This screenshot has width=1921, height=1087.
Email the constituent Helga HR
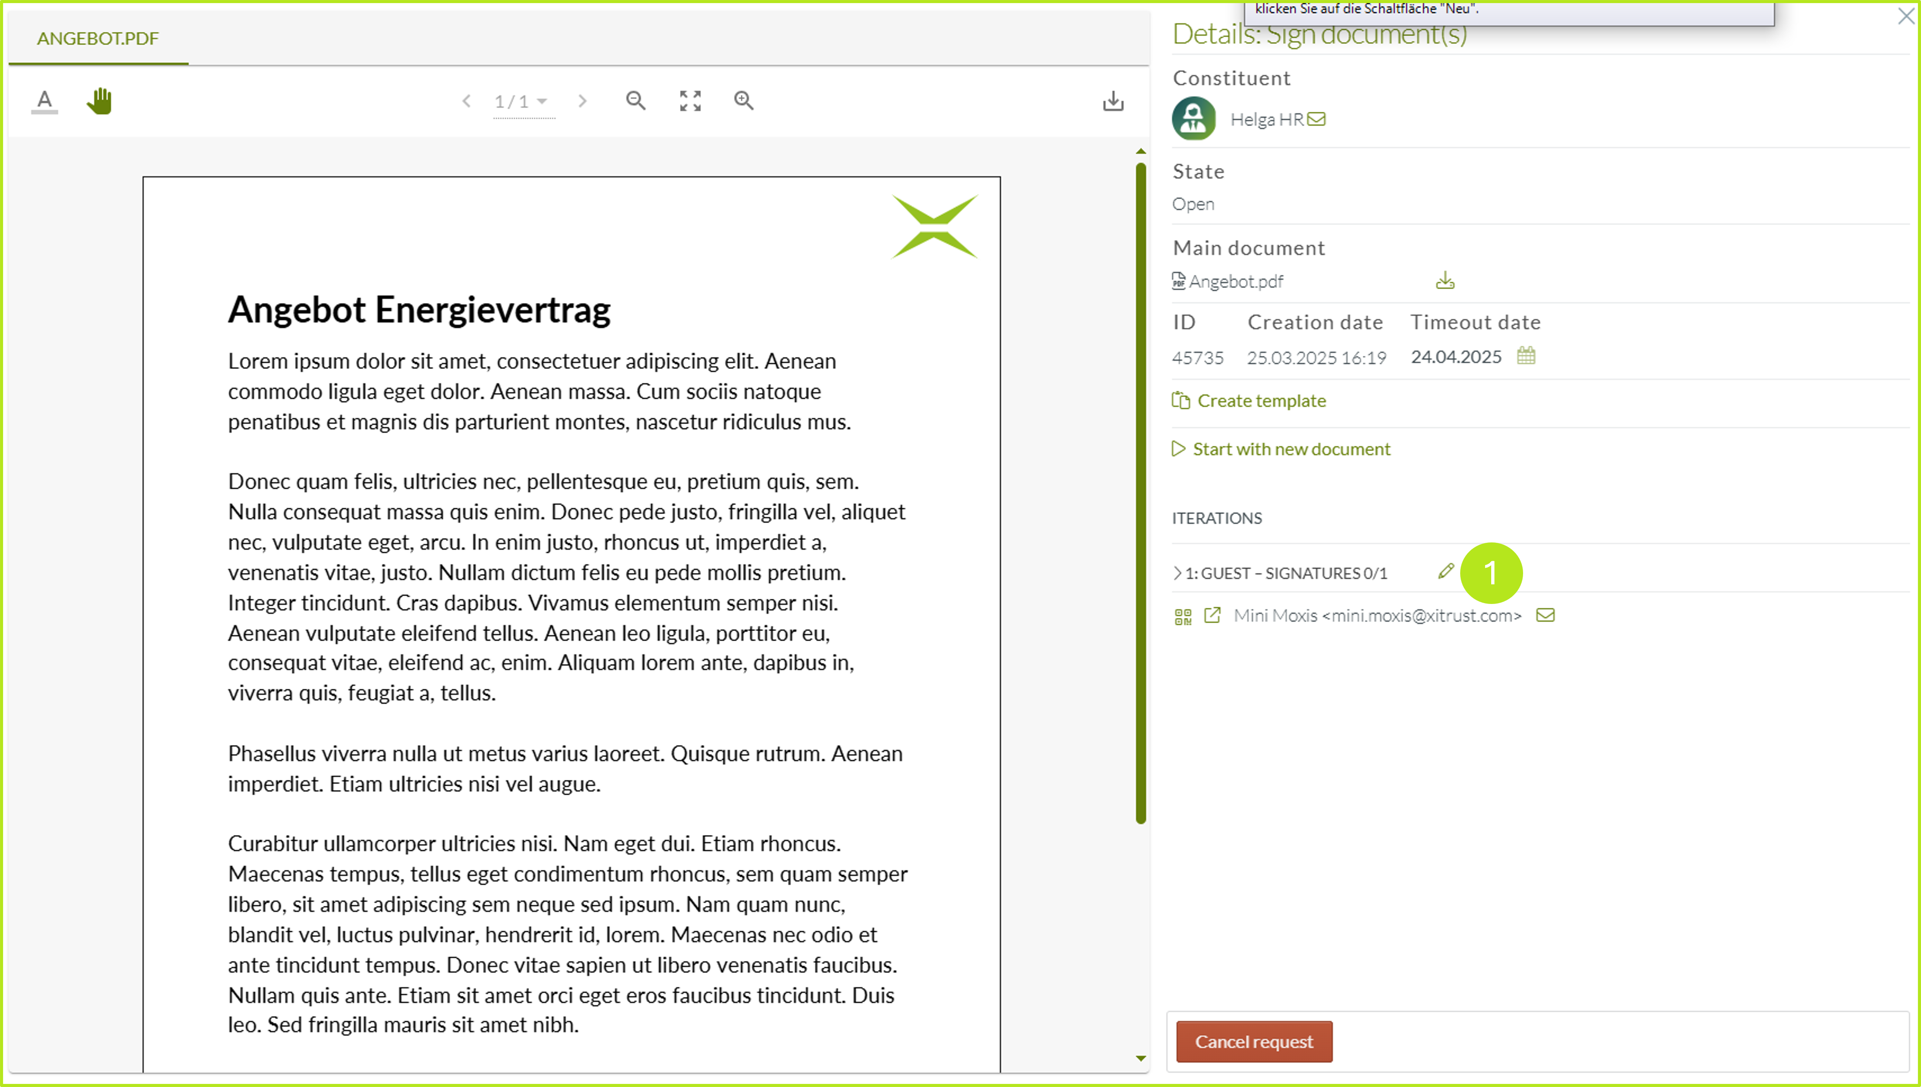[x=1316, y=120]
